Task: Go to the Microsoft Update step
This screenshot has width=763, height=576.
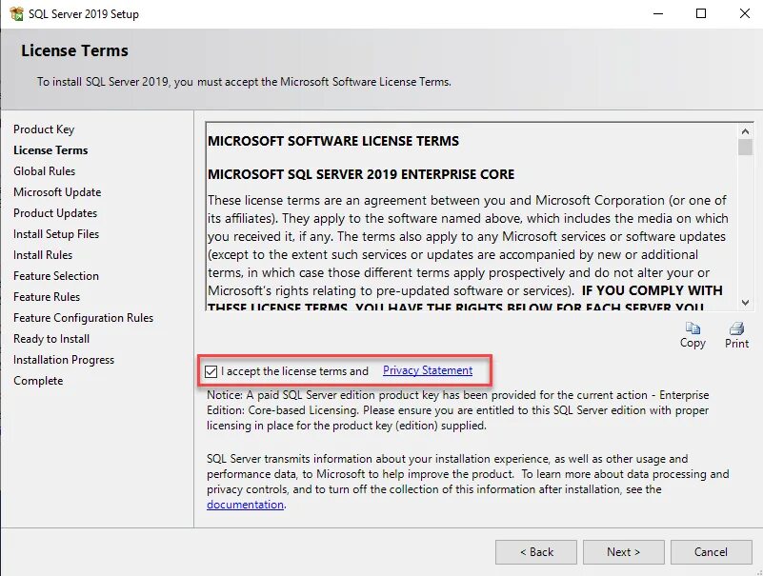Action: 57,192
